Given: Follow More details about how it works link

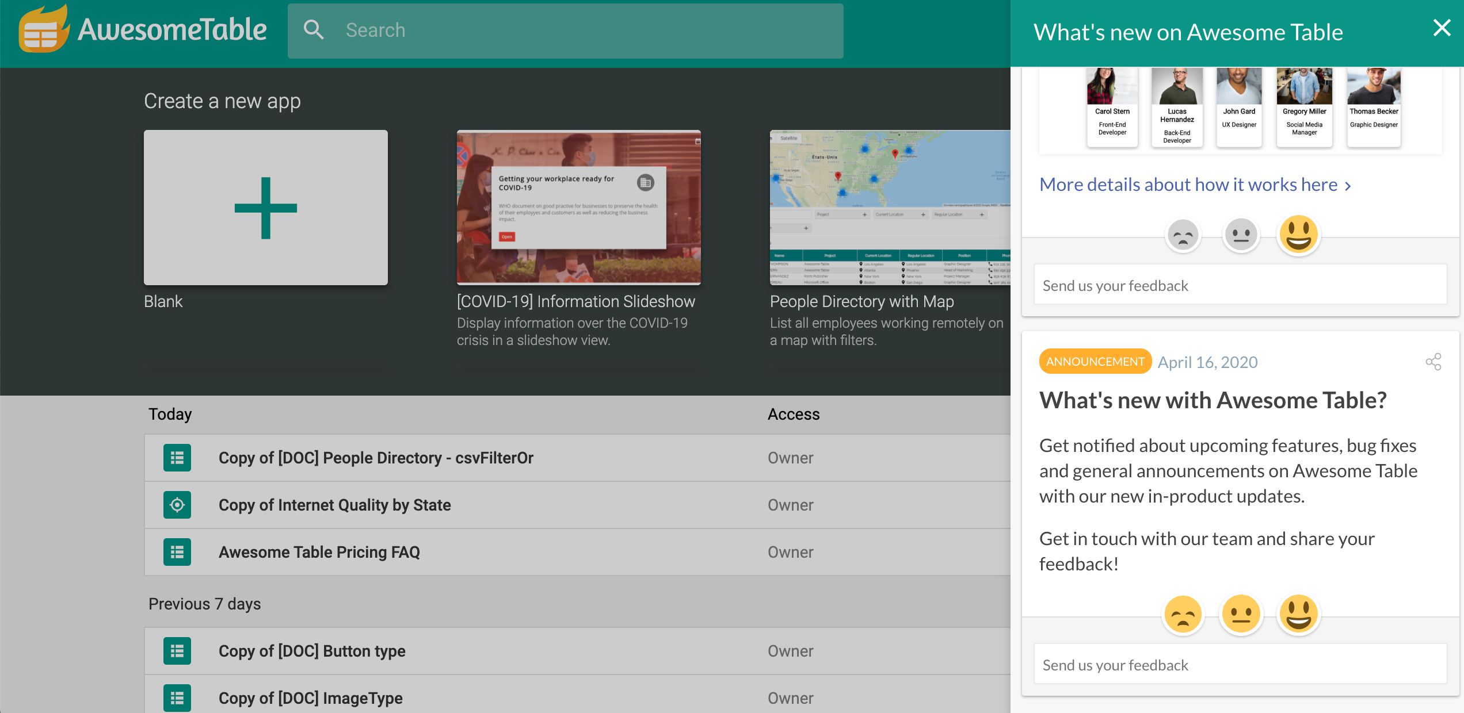Looking at the screenshot, I should point(1196,185).
